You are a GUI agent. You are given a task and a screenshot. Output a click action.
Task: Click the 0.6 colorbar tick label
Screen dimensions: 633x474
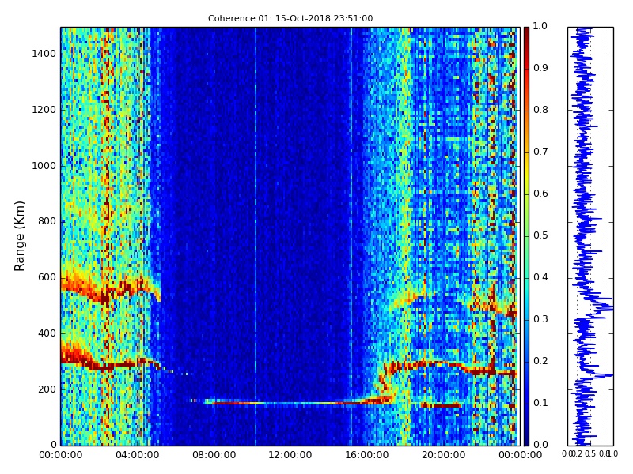tap(540, 194)
